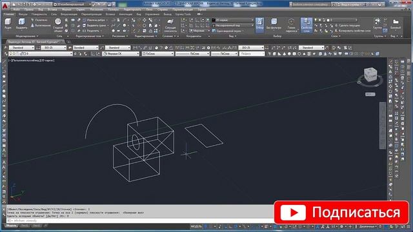Screen dimensions: 413x232
Task: Switch to Поверхность ribbon tab
Action: 39,14
